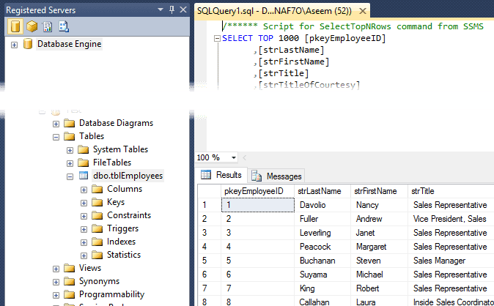Open the 100 % zoom dropdown
Screen dimensions: 494x306
click(x=233, y=157)
